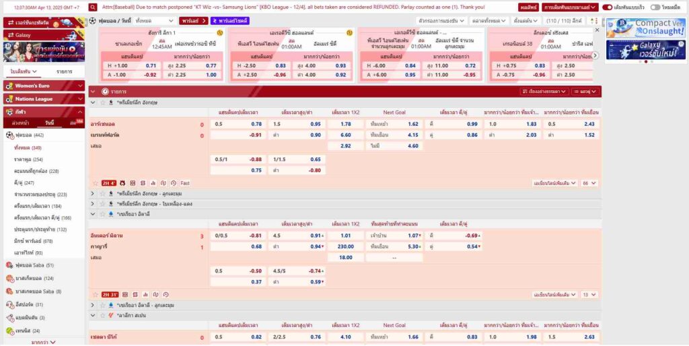Click the red Parlay button

[194, 21]
